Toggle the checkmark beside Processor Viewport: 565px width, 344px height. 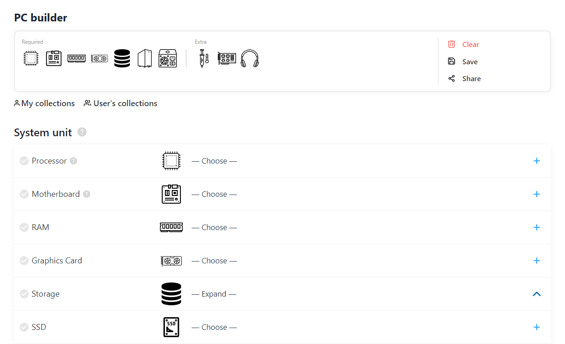(24, 160)
